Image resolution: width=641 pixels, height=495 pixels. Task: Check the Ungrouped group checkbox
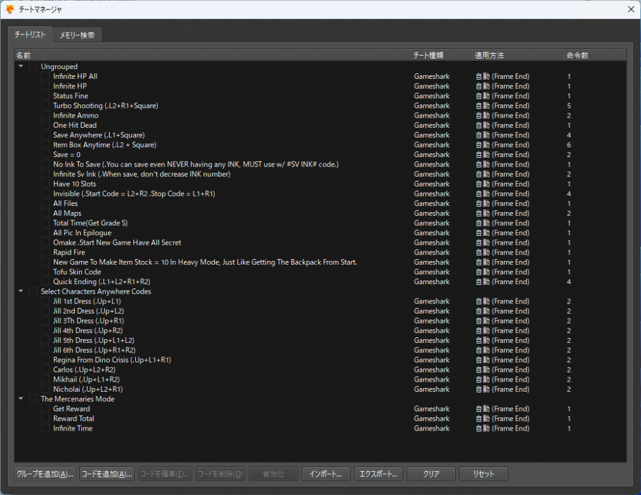click(33, 66)
